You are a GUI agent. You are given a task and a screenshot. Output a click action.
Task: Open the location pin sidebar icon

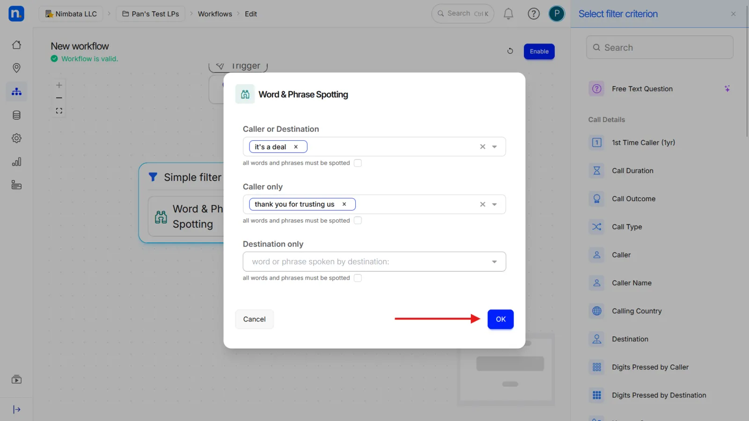click(16, 68)
